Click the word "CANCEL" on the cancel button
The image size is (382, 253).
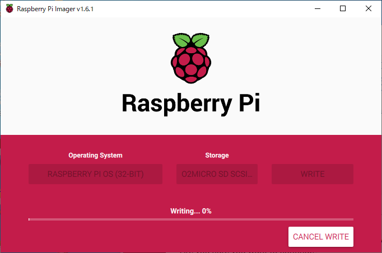307,237
